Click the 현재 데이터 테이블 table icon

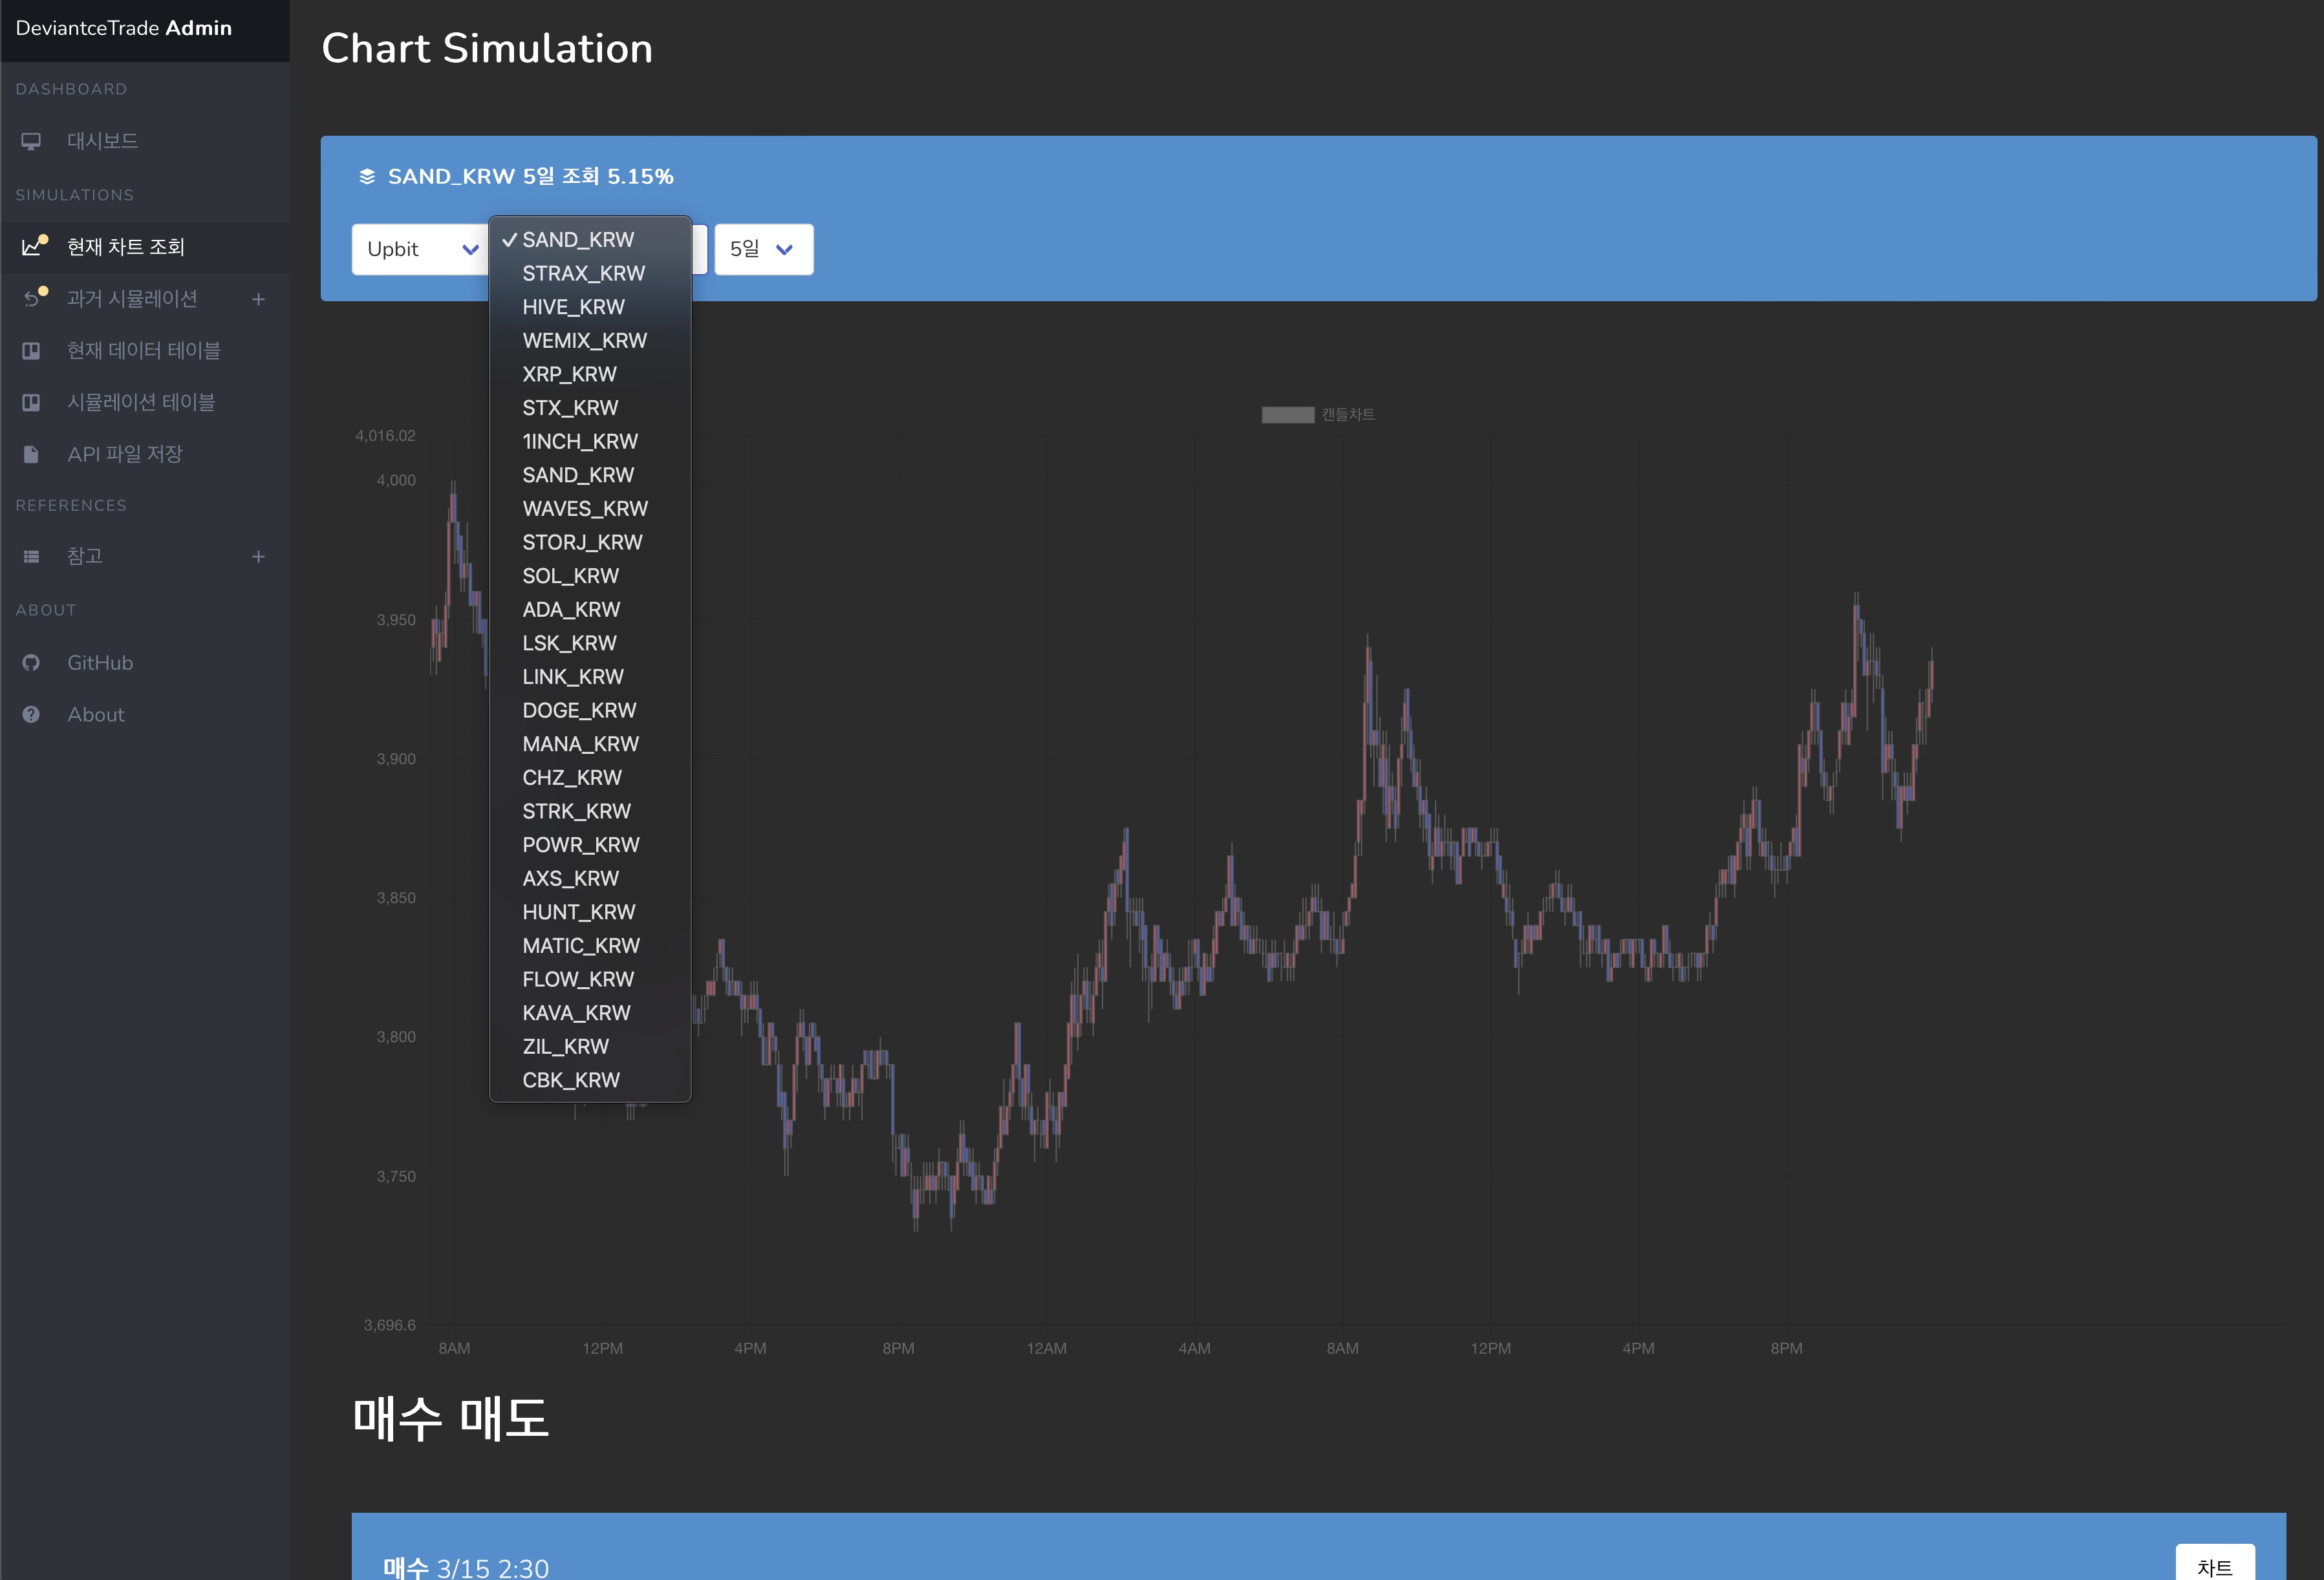pos(31,351)
